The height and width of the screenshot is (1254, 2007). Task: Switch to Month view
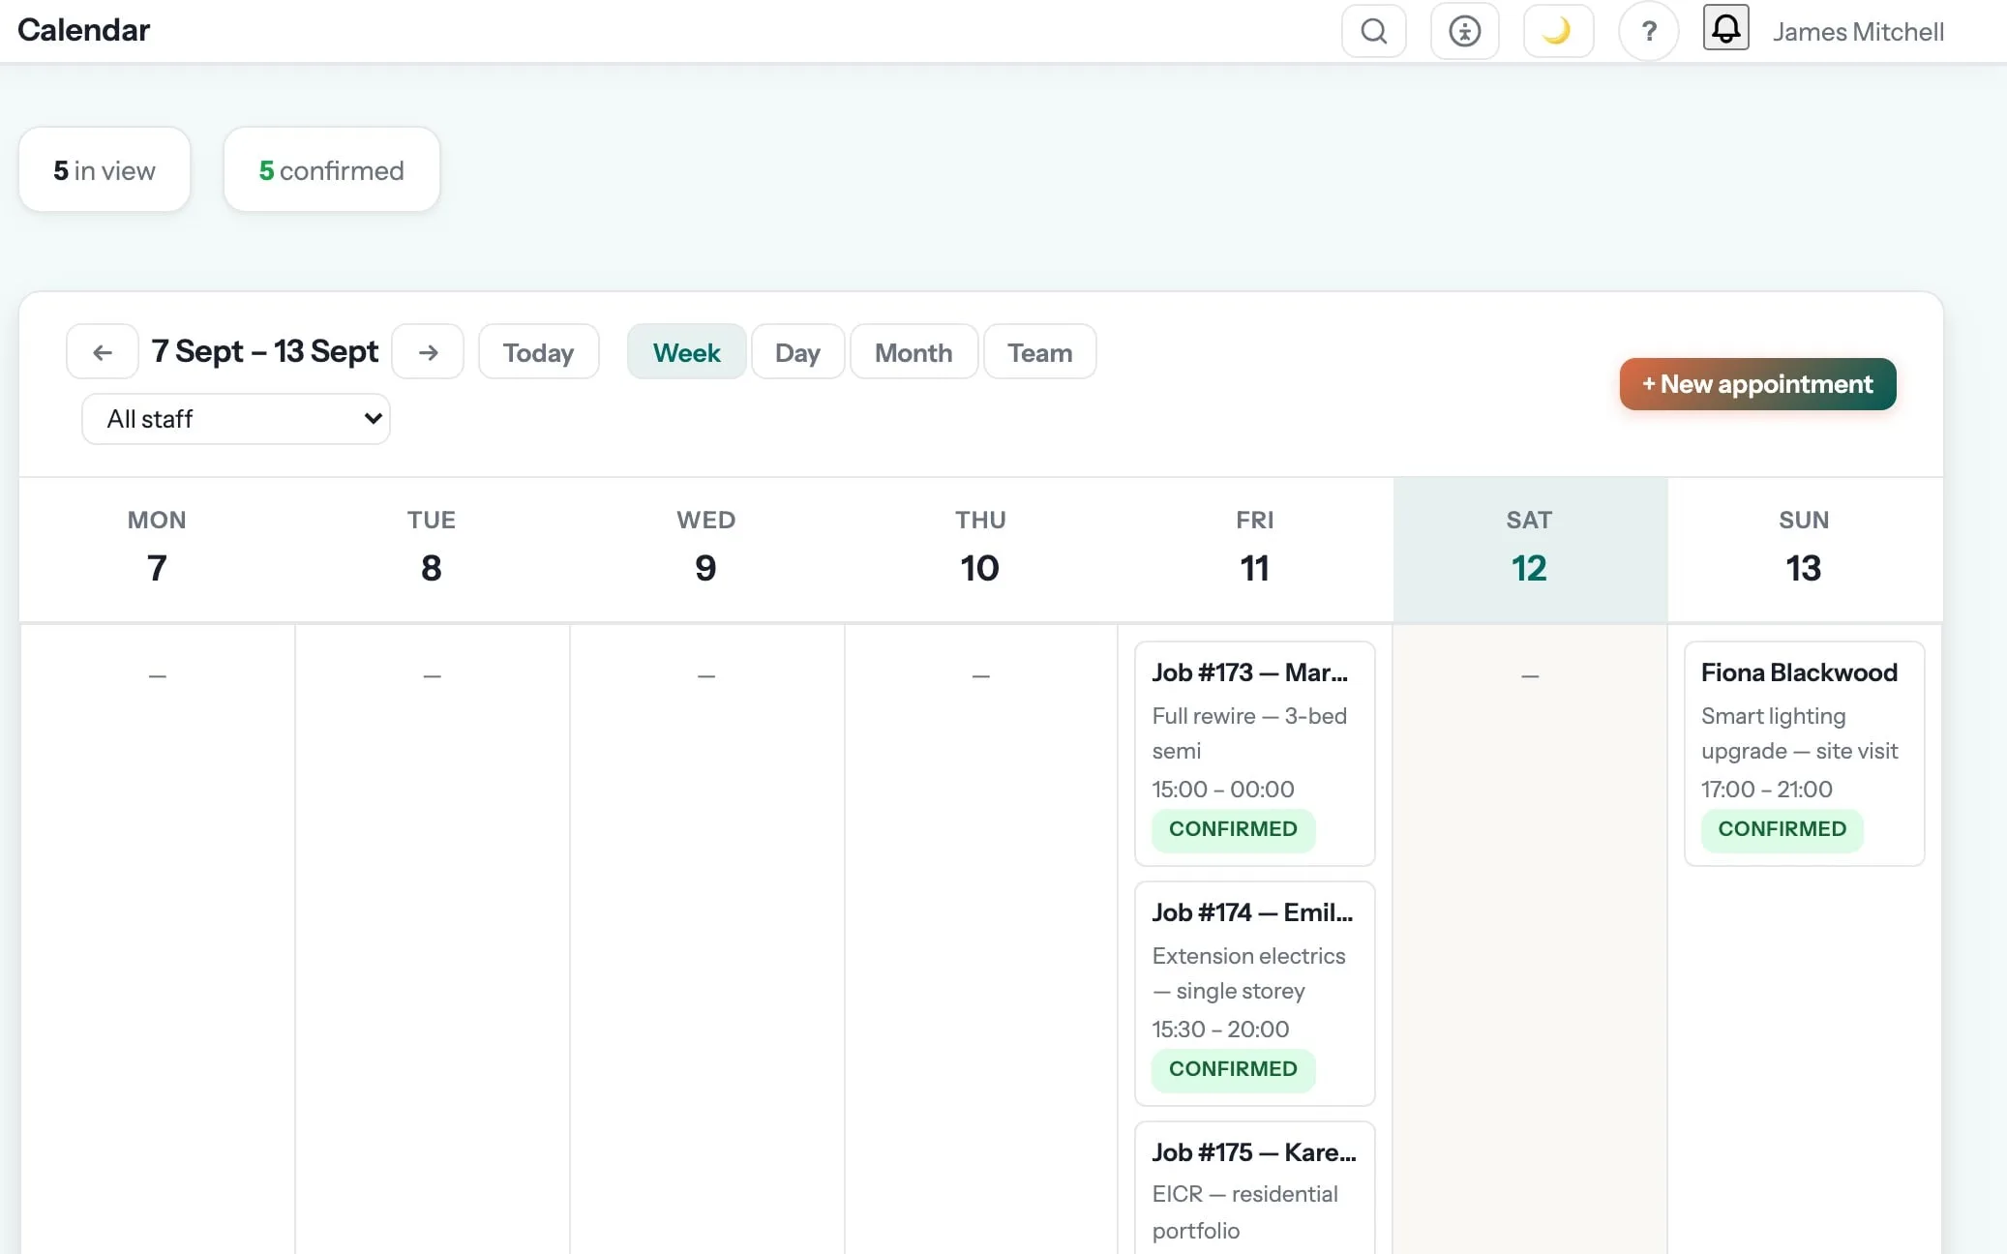(x=914, y=352)
